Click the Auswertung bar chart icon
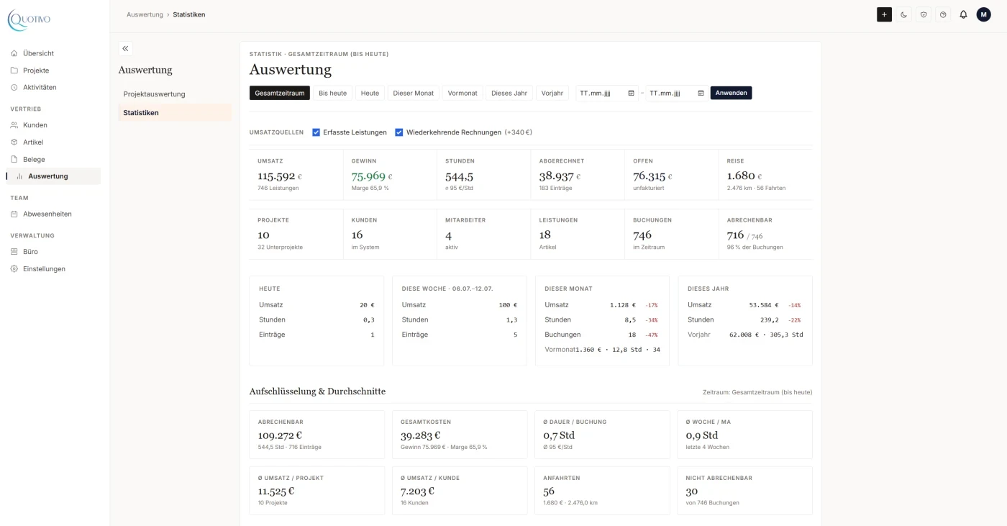This screenshot has height=526, width=1007. coord(19,176)
